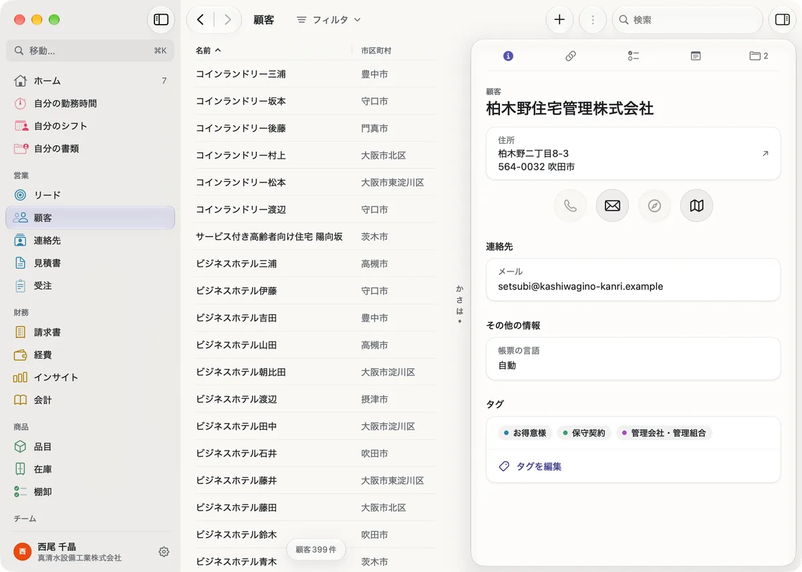This screenshot has height=572, width=802.
Task: Open 連絡先 in the sidebar
Action: (x=90, y=241)
